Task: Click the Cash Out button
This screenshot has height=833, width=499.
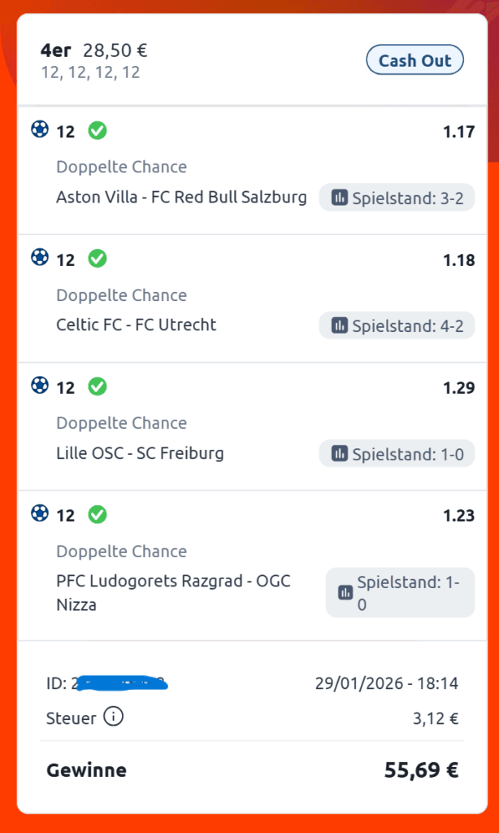Action: (414, 60)
